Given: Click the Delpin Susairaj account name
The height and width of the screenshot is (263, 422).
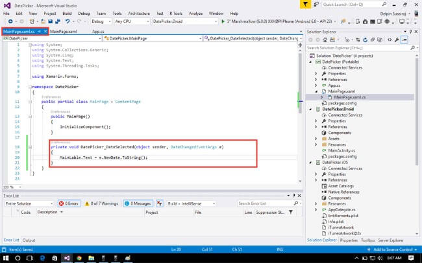Looking at the screenshot, I should (x=393, y=14).
